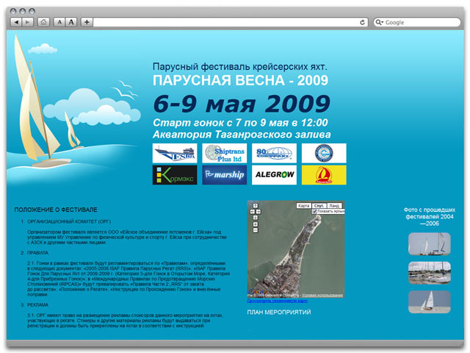This screenshot has width=470, height=353.
Task: Open the browser home page icon
Action: tap(43, 22)
